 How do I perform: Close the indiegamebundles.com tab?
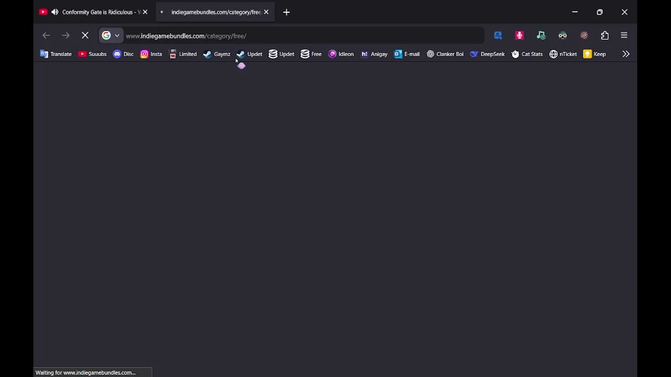[266, 12]
